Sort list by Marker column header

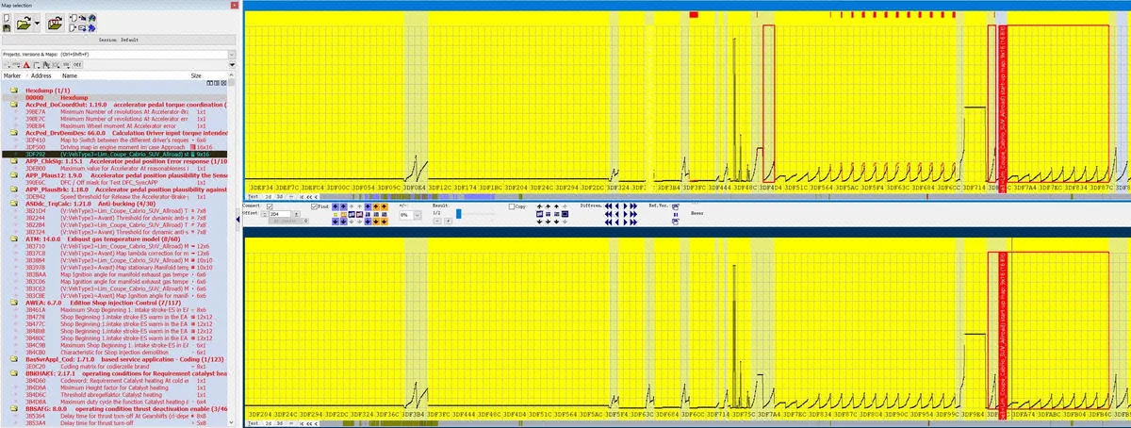click(x=12, y=75)
